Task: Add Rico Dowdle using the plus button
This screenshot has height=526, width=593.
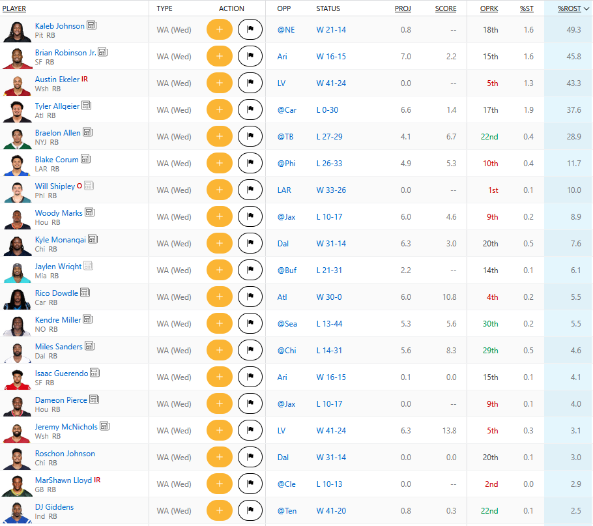Action: (x=220, y=297)
